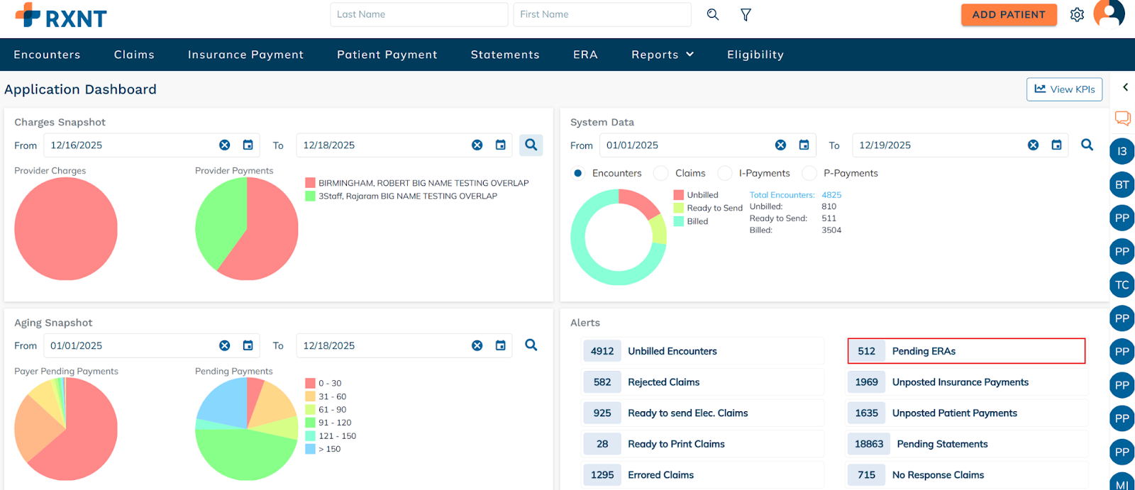
Task: Open the Eligibility menu item
Action: 755,55
